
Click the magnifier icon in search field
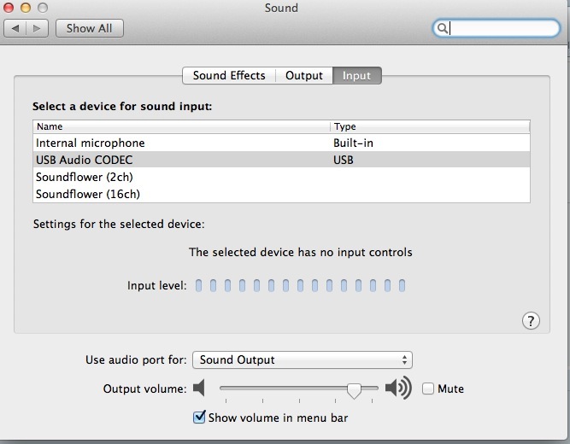(x=442, y=28)
